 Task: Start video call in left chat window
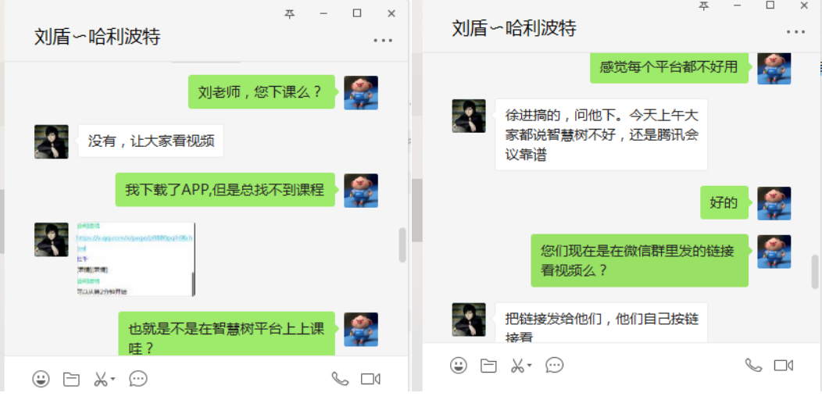[x=370, y=378]
